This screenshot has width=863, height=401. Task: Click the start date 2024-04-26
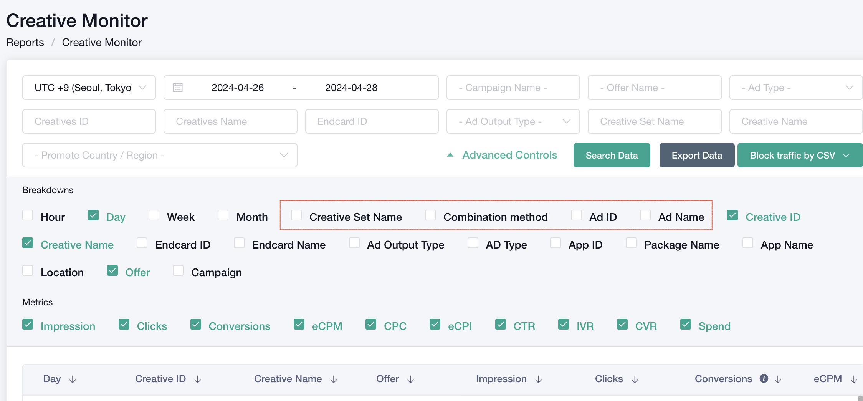pos(238,88)
